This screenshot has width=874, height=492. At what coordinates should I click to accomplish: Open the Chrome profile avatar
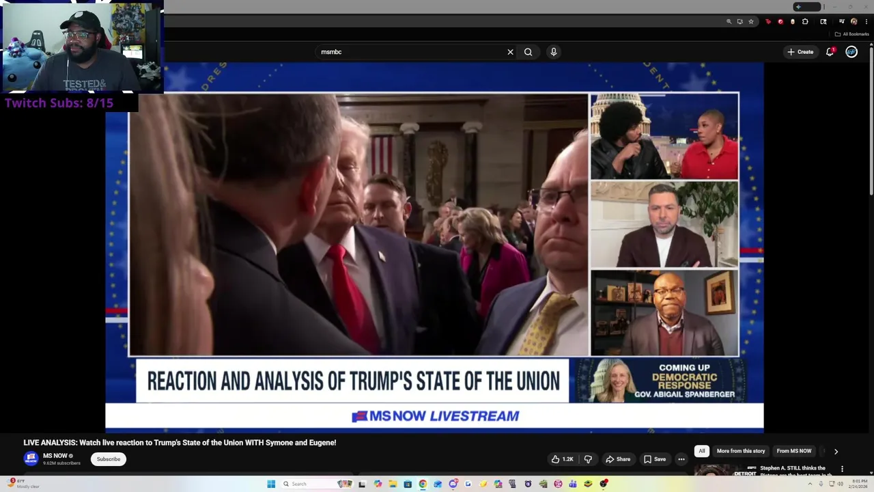tap(854, 22)
